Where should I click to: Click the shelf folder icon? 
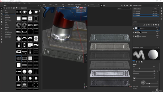pos(4,8)
